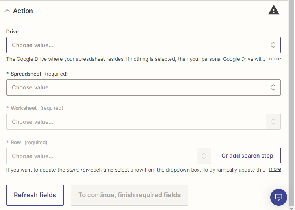Collapse the Action section chevron
The image size is (295, 210).
7,11
